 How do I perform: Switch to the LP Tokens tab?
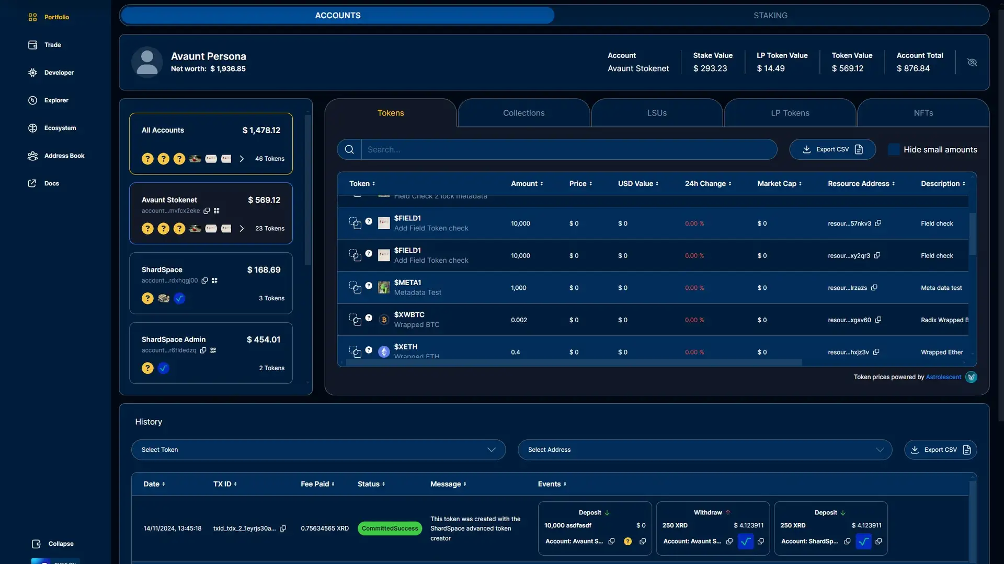[790, 113]
